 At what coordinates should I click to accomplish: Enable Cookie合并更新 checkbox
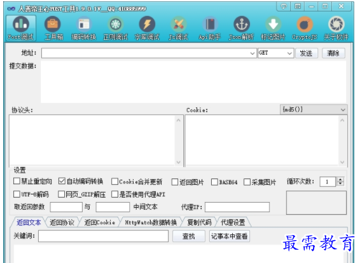(114, 182)
